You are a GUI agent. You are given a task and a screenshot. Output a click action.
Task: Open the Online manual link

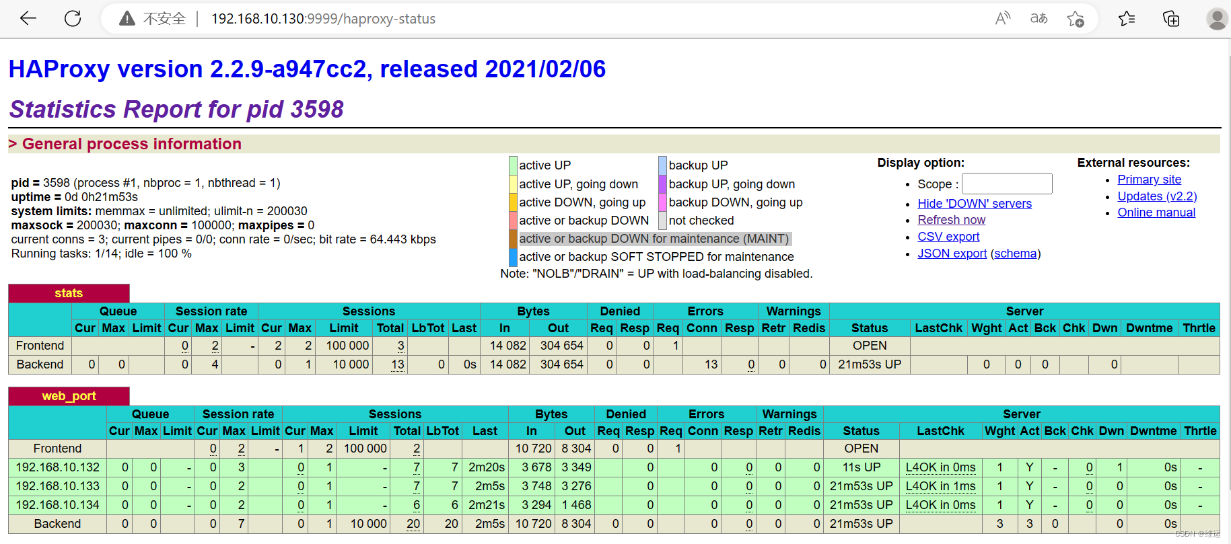click(x=1156, y=212)
